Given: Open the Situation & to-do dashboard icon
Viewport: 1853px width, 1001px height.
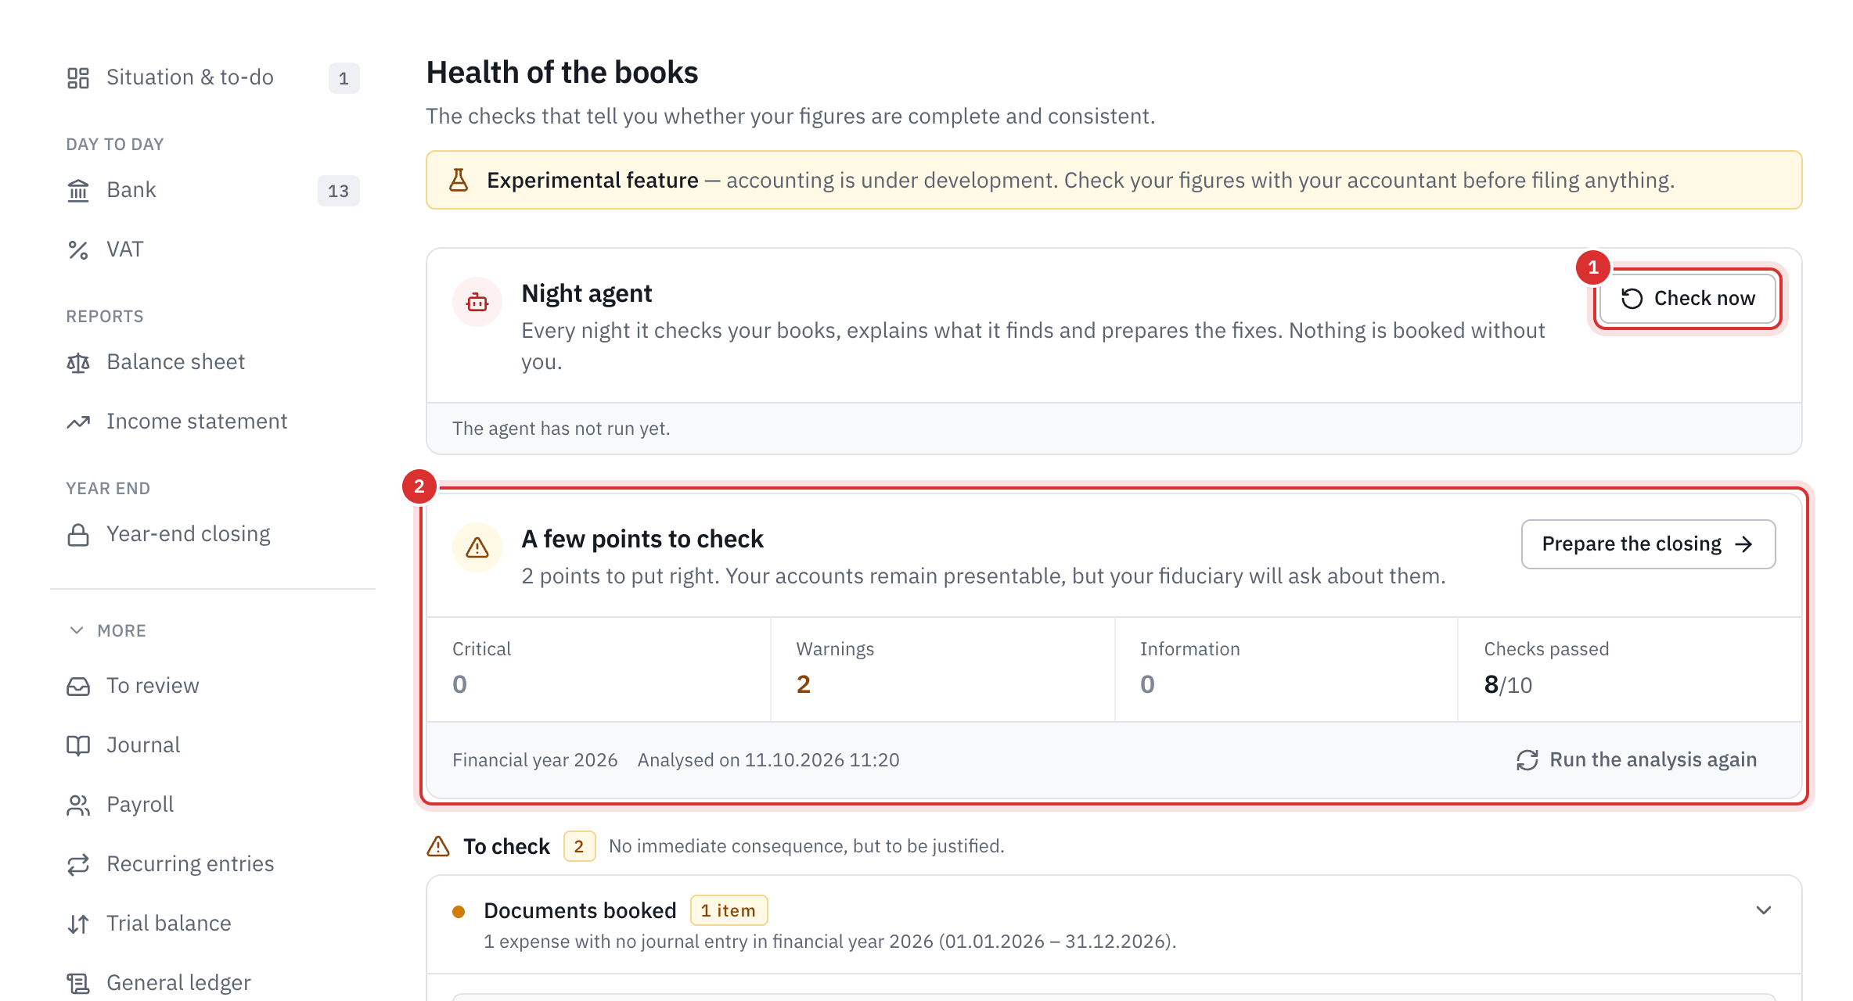Looking at the screenshot, I should (78, 77).
